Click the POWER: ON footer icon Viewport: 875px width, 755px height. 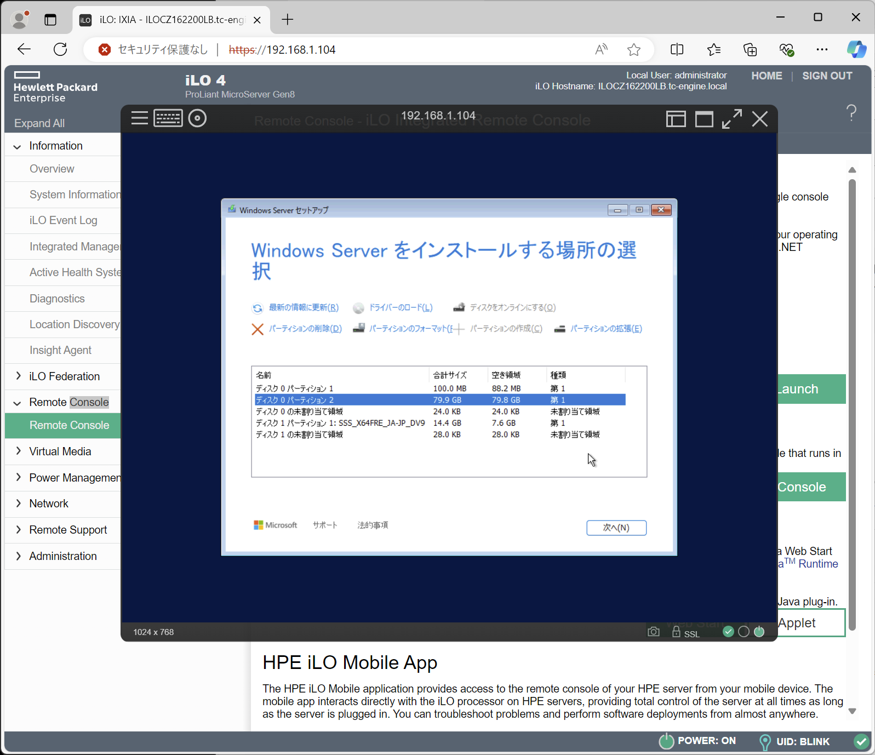point(666,741)
